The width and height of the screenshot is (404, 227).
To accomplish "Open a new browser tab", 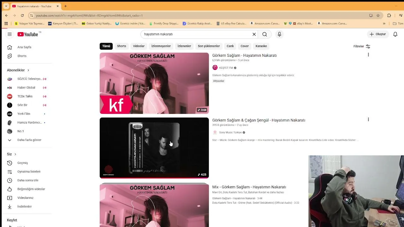I will point(65,6).
